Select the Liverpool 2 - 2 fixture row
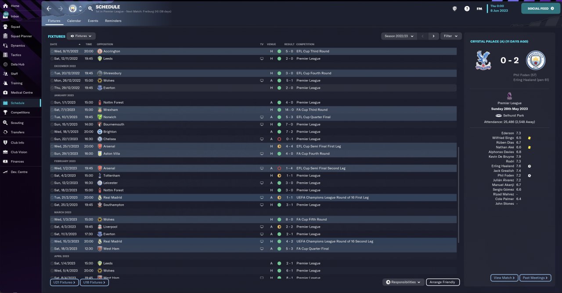The height and width of the screenshot is (293, 562). (x=253, y=227)
